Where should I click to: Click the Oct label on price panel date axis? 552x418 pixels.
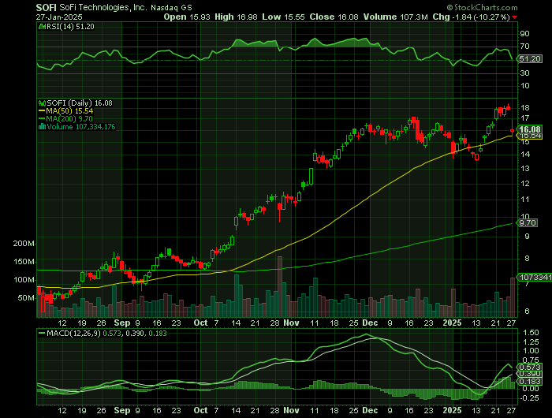200,323
